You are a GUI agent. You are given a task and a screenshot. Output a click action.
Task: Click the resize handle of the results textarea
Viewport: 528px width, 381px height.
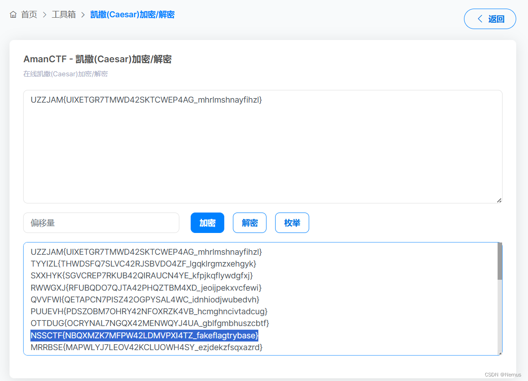pyautogui.click(x=499, y=353)
